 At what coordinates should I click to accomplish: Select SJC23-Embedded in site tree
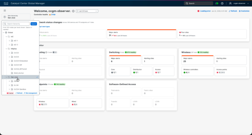click(x=21, y=61)
